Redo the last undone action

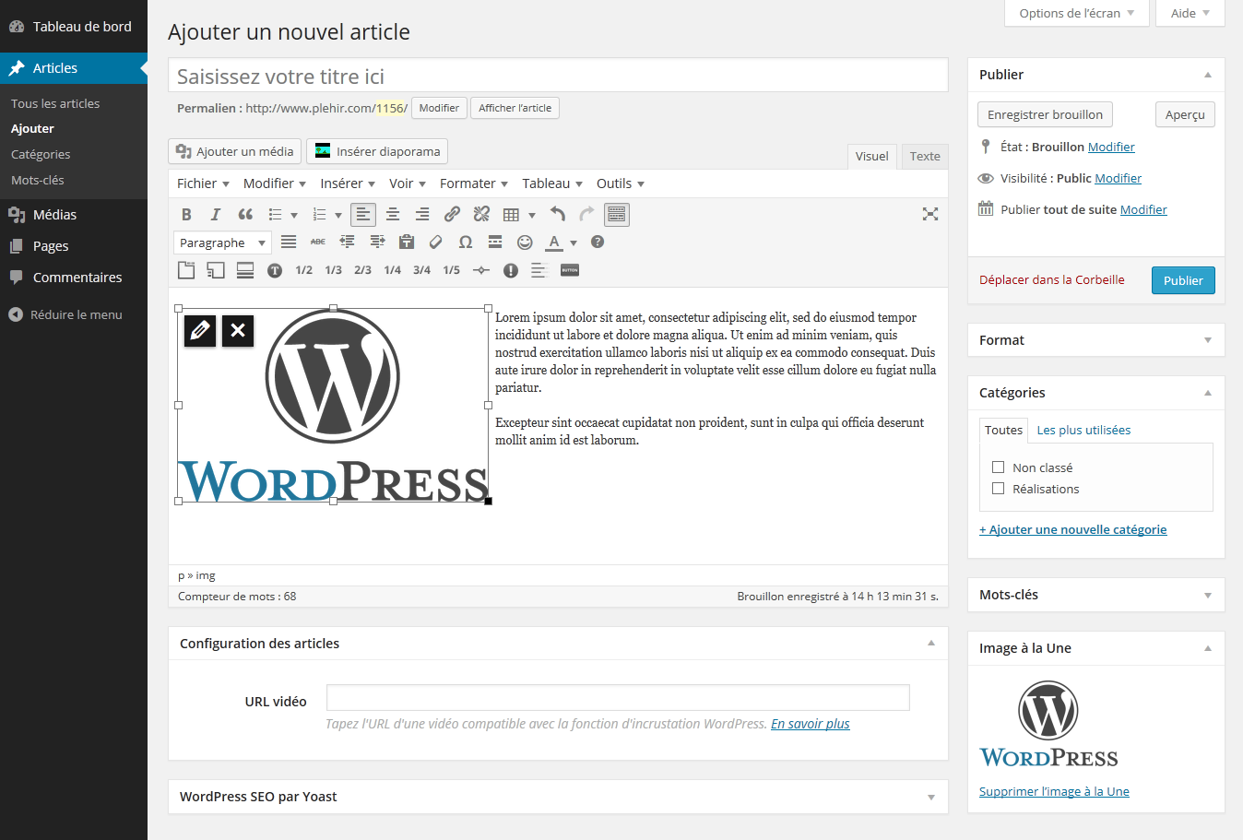pyautogui.click(x=586, y=215)
